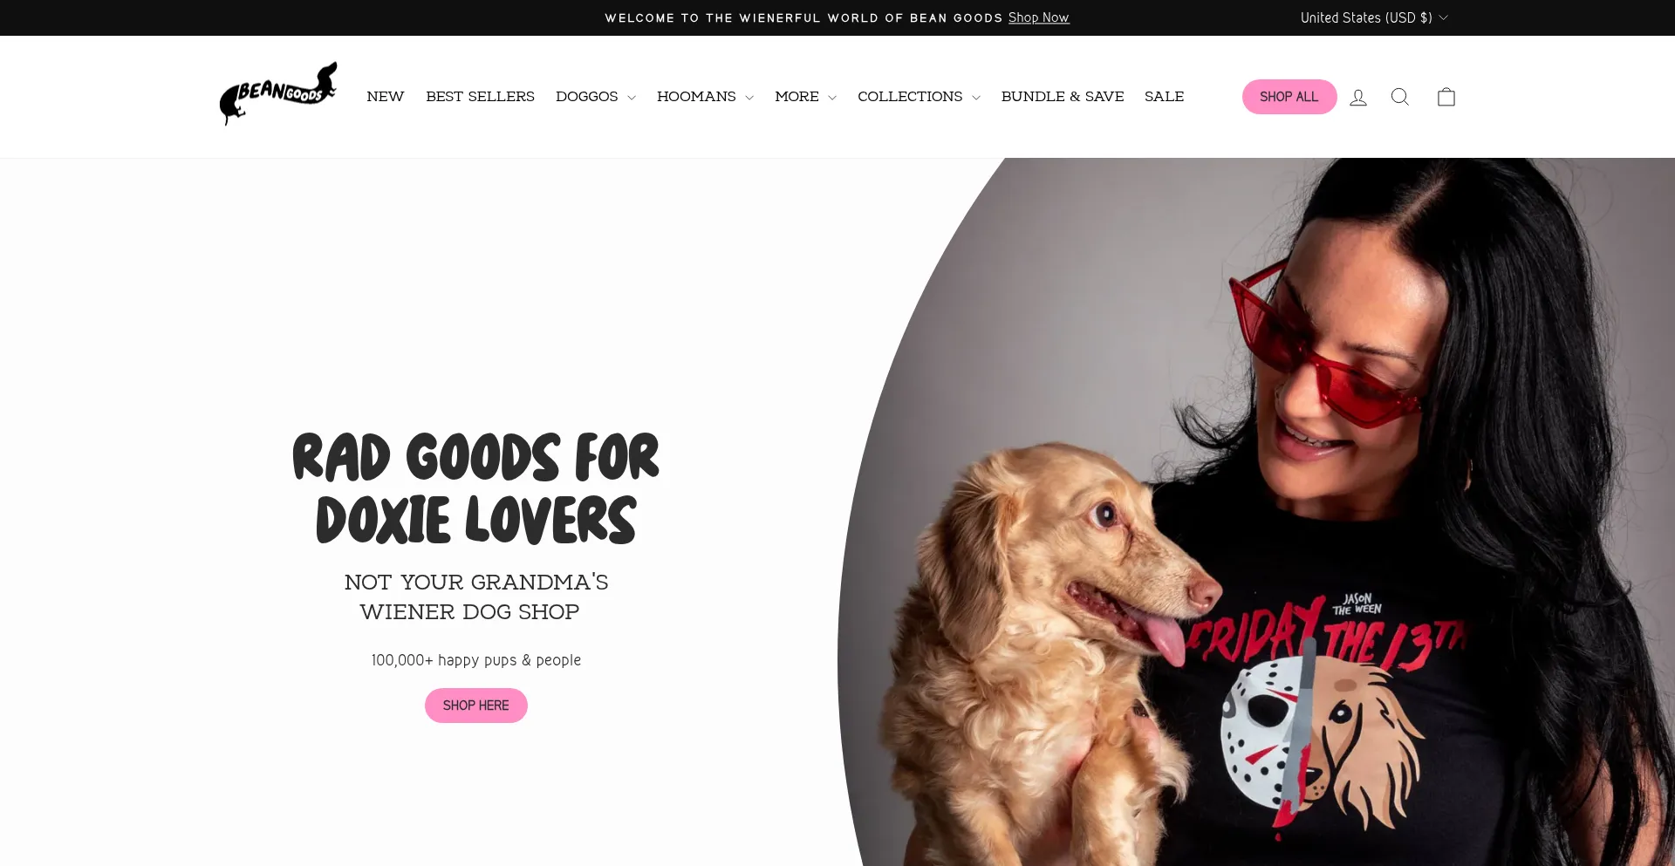Click the Bean Goods dachshund logo
The width and height of the screenshot is (1675, 866).
pos(278,94)
